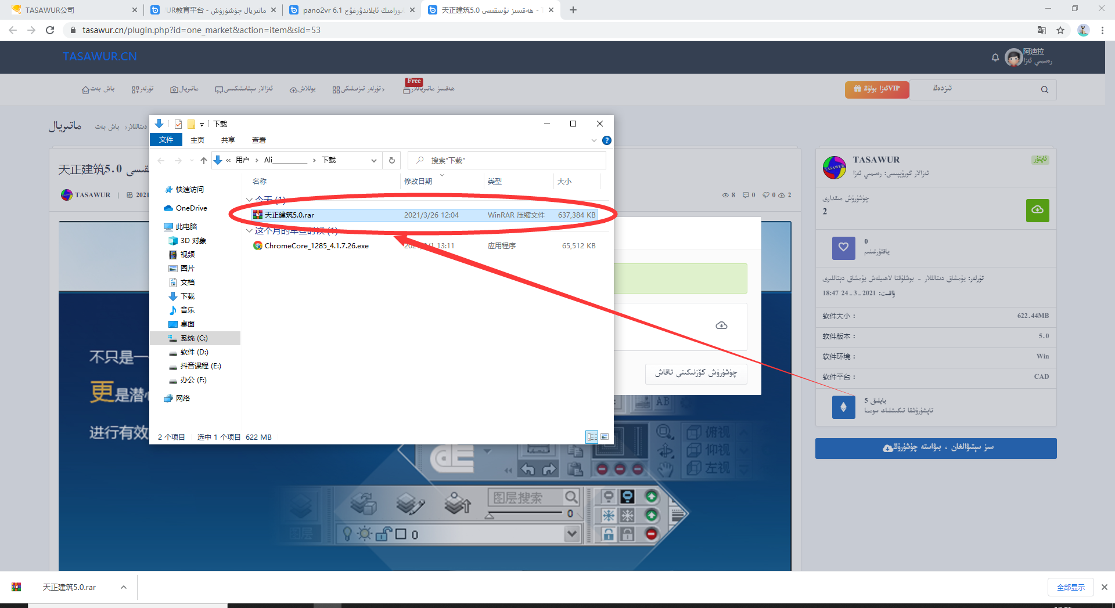Image resolution: width=1115 pixels, height=608 pixels.
Task: Click the blue download button
Action: [936, 448]
